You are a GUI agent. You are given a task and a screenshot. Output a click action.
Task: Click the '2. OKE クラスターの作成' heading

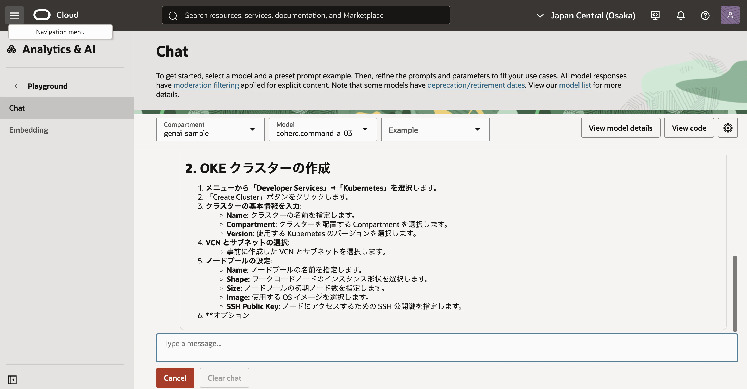coord(258,168)
